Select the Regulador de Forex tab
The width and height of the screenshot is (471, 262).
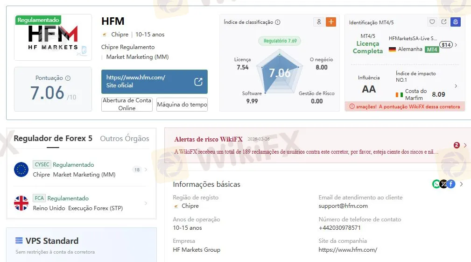pyautogui.click(x=53, y=139)
